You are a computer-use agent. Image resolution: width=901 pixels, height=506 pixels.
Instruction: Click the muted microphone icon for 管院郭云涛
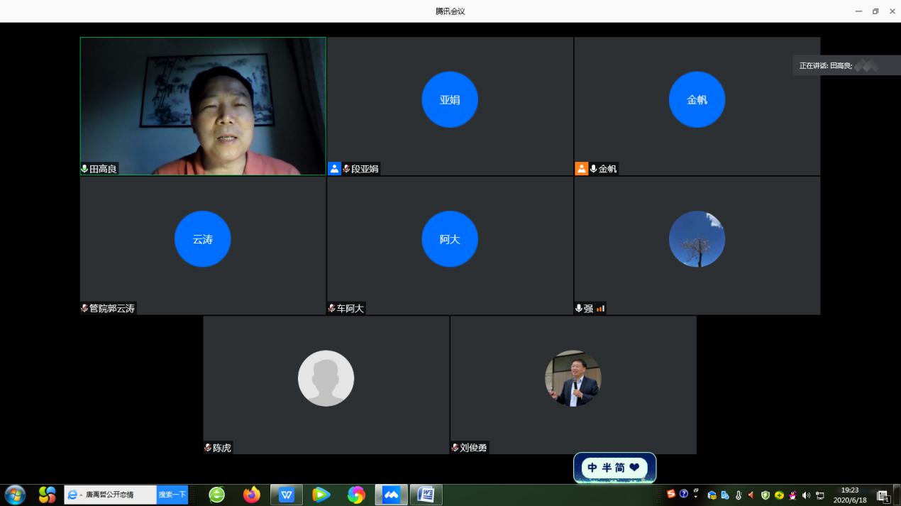(x=84, y=309)
